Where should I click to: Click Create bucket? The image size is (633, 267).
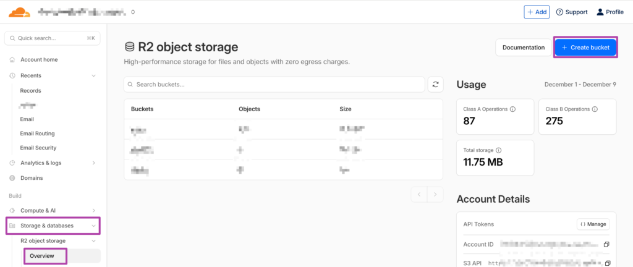[585, 48]
